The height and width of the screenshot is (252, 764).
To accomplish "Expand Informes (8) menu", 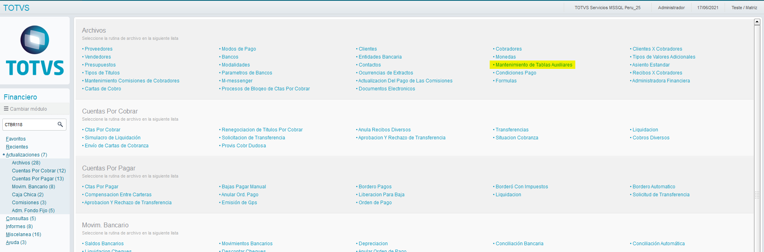I will [20, 227].
